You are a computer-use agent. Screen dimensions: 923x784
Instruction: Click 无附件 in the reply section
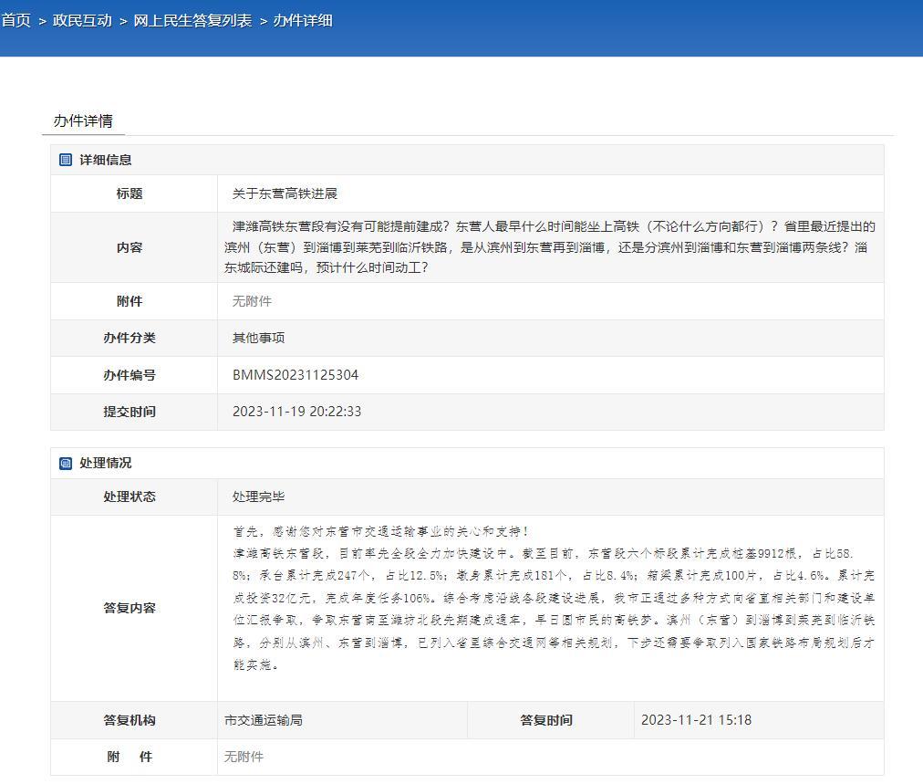pyautogui.click(x=244, y=757)
